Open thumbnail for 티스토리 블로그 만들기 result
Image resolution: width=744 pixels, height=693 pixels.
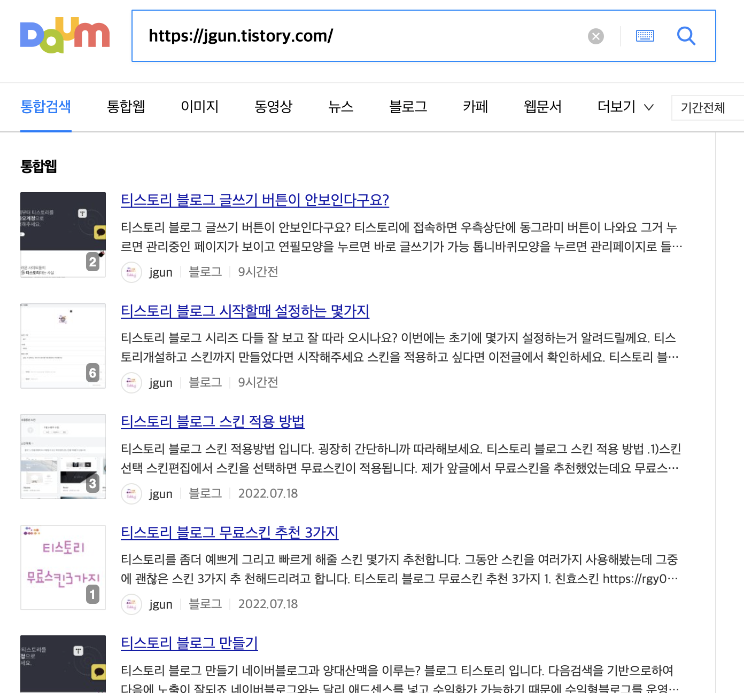(x=63, y=664)
